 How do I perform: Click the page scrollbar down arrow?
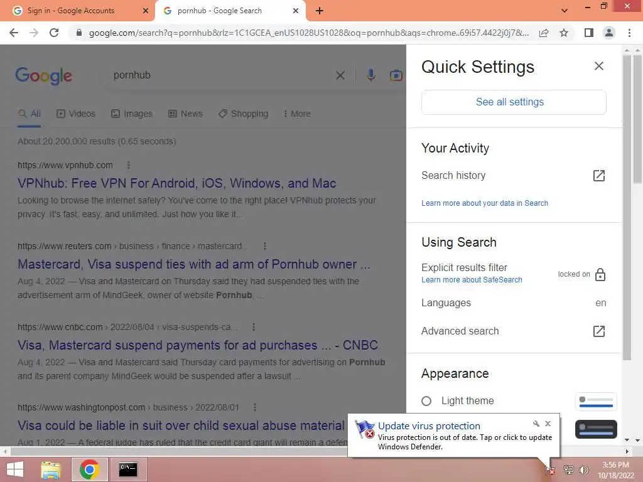point(637,440)
